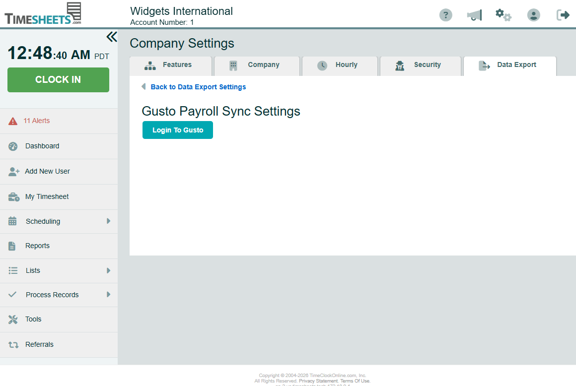Screen dimensions: 576x386
Task: Expand the Lists submenu arrow
Action: [108, 270]
